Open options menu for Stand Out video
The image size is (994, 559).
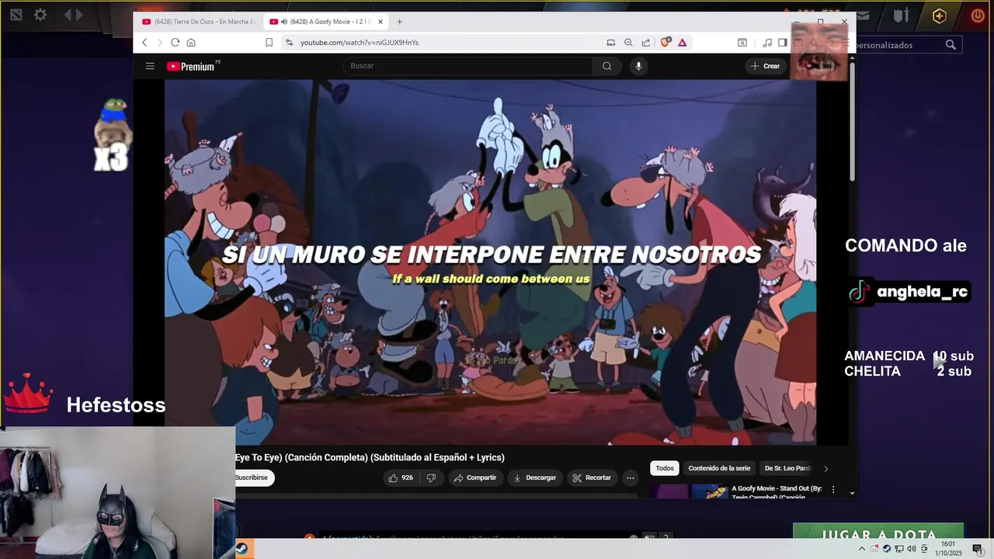coord(833,490)
